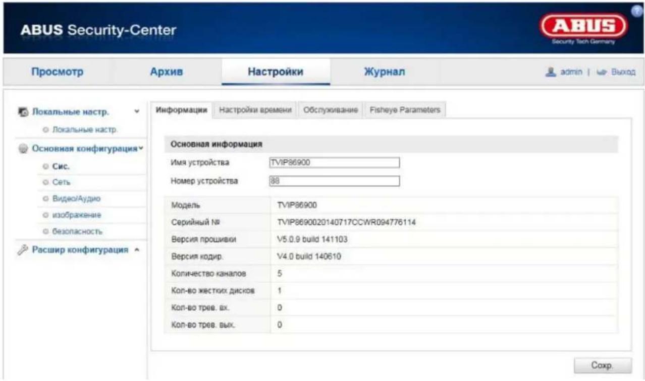Collapse the Локальные настр. section chevron
Image resolution: width=645 pixels, height=381 pixels.
(x=138, y=111)
